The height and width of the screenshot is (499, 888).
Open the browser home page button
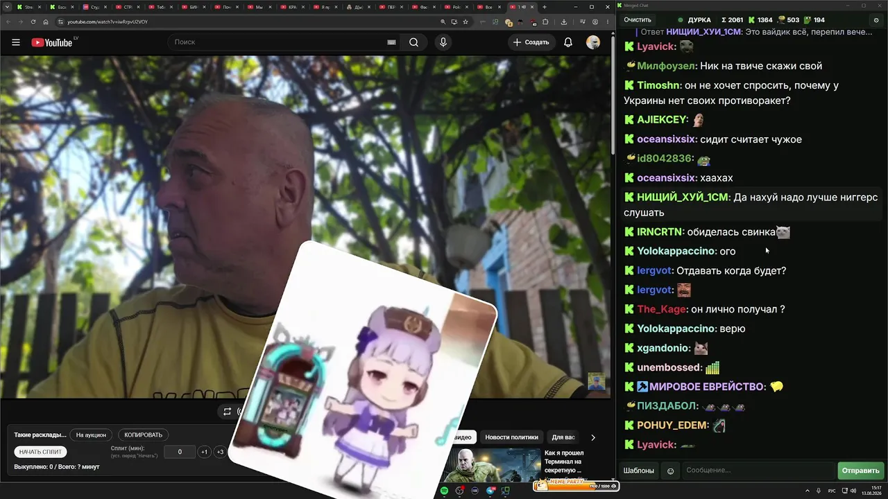coord(46,21)
